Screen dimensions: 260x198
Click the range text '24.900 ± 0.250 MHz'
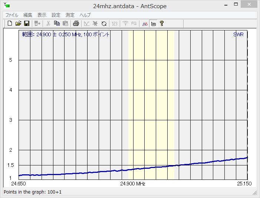coord(59,34)
